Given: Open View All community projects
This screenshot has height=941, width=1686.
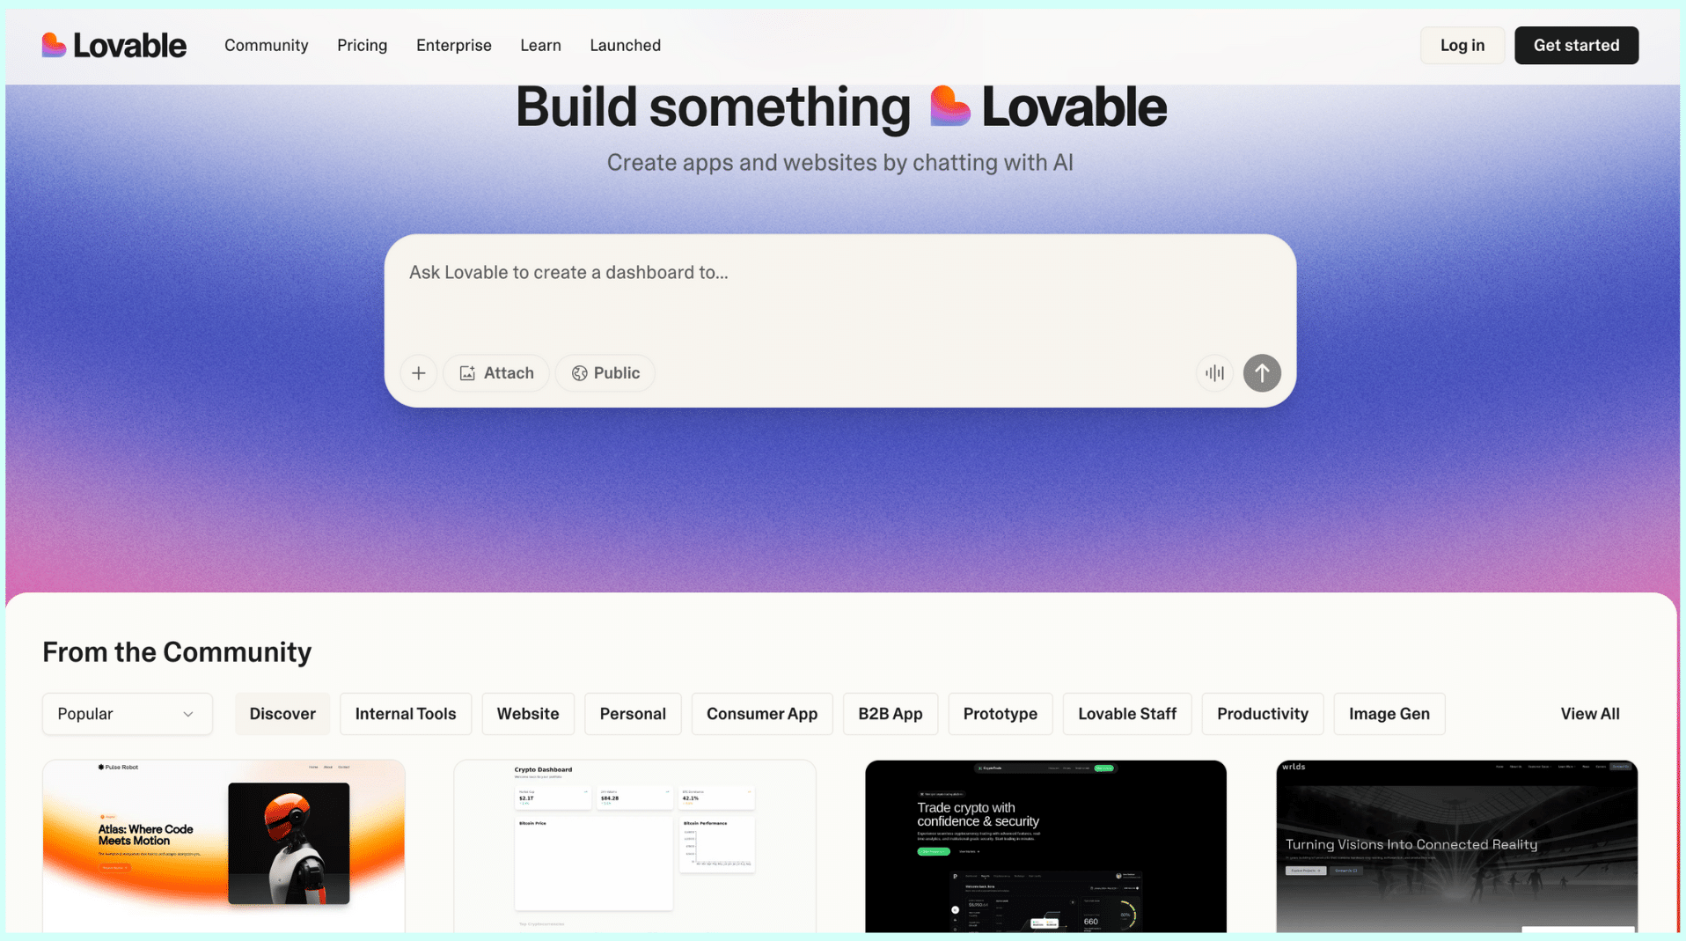Looking at the screenshot, I should click(x=1589, y=713).
